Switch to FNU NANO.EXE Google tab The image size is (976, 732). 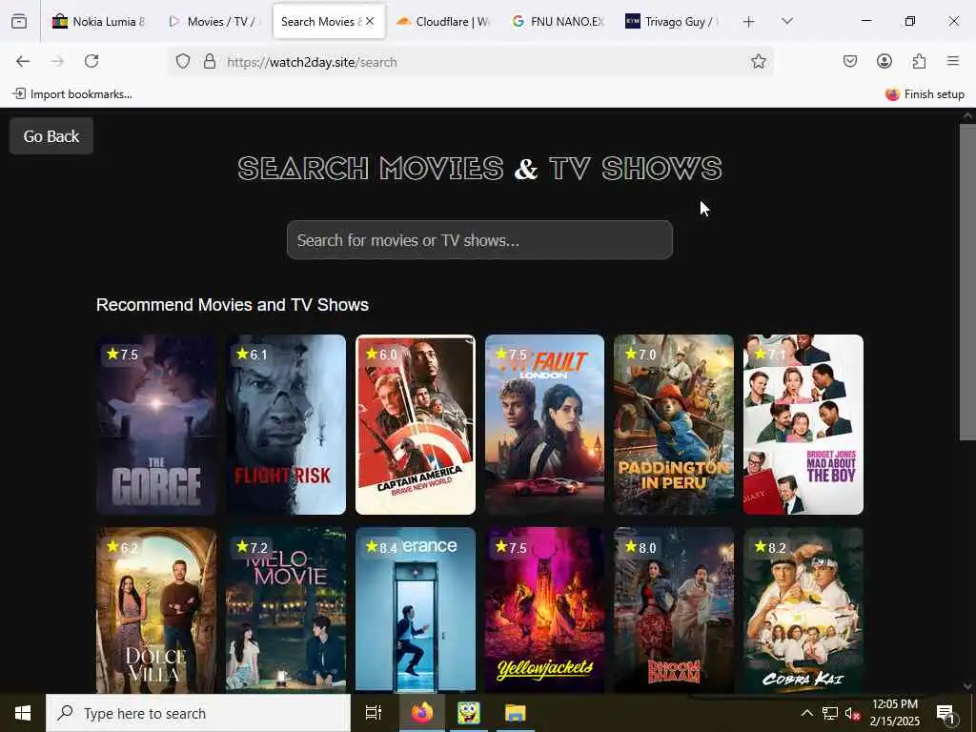(559, 22)
